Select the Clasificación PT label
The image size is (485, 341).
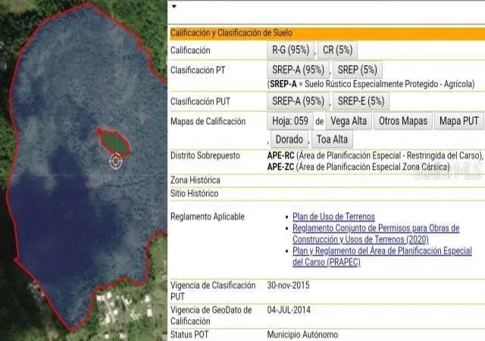coord(198,70)
